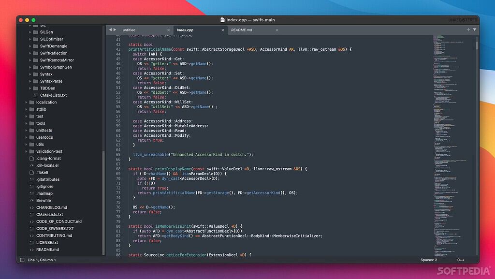Click the userdocs folder icon

point(31,137)
